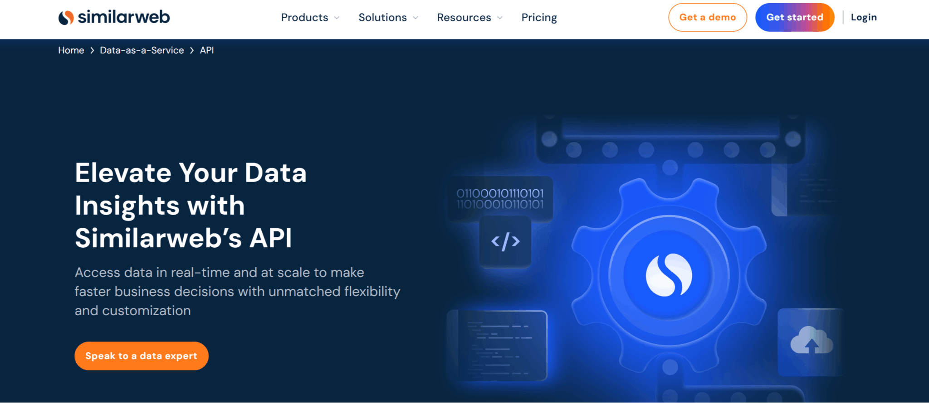Click the Elevate Your Data Insights headline
Viewport: 929px width, 403px height.
tap(191, 205)
